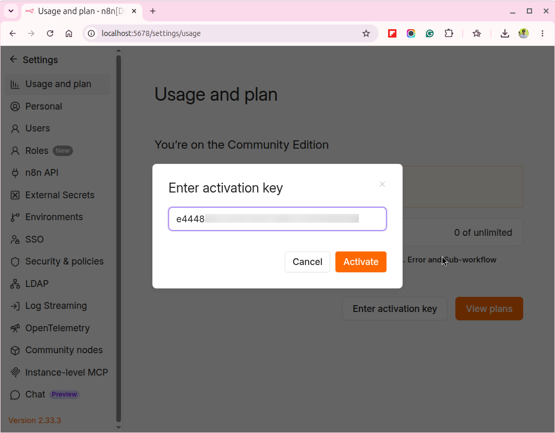Viewport: 555px width, 433px height.
Task: Select the n8n API plug icon
Action: [15, 173]
